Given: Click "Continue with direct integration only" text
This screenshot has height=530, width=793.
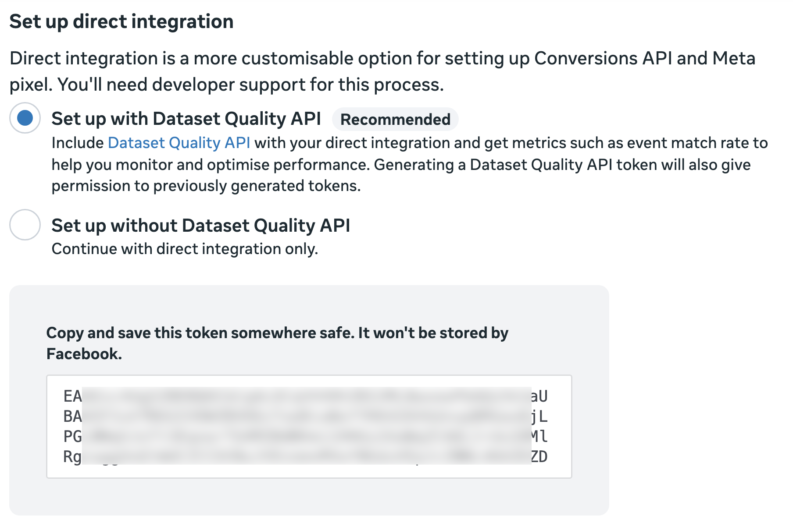Looking at the screenshot, I should 185,249.
